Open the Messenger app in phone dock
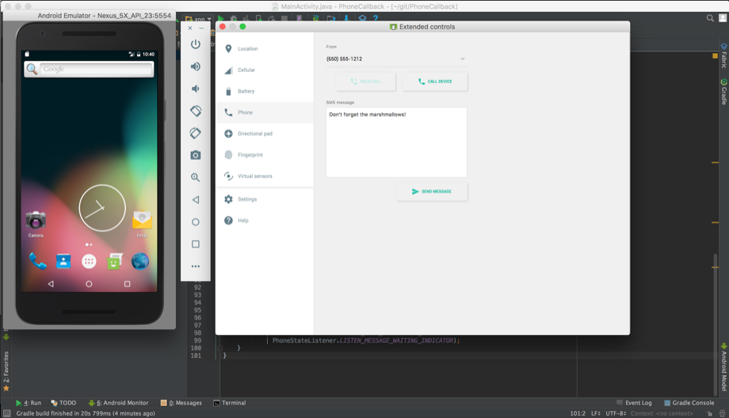729x418 pixels. pyautogui.click(x=115, y=261)
